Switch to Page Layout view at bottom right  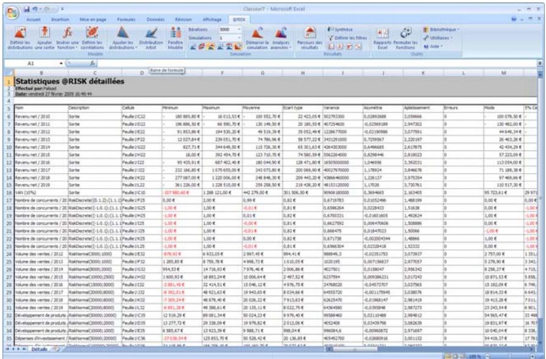[454, 356]
